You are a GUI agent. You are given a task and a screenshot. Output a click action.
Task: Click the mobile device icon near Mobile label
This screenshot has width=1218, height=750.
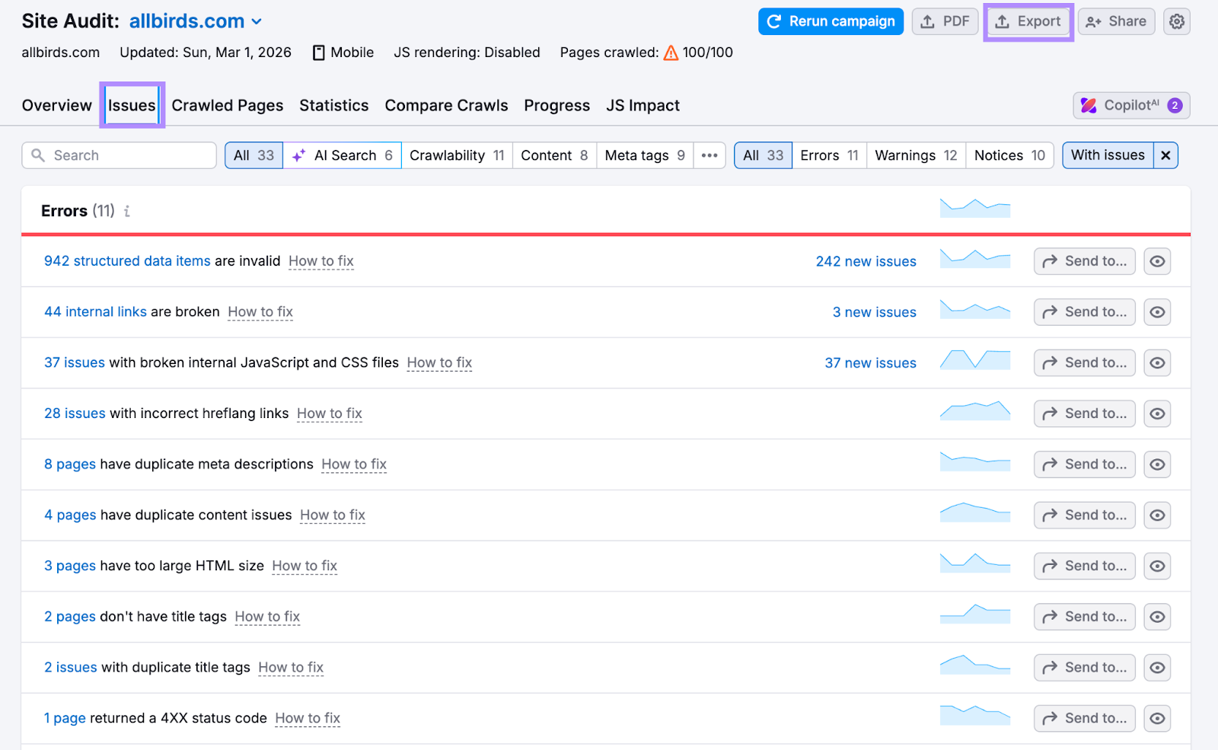(318, 52)
